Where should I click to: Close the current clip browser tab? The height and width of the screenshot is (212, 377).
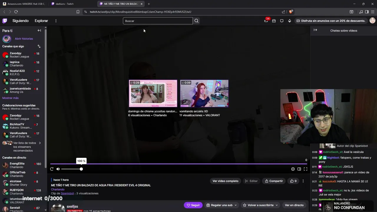pyautogui.click(x=141, y=4)
